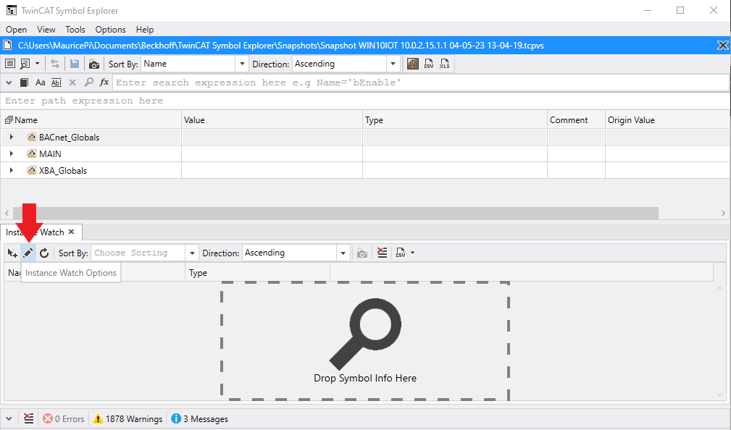This screenshot has width=731, height=430.
Task: Click the columns chooser icon
Action: coord(412,64)
